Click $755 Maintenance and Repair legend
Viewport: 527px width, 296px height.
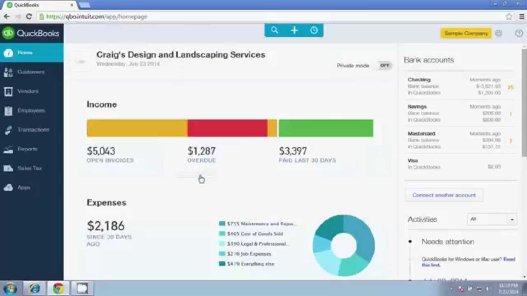258,224
